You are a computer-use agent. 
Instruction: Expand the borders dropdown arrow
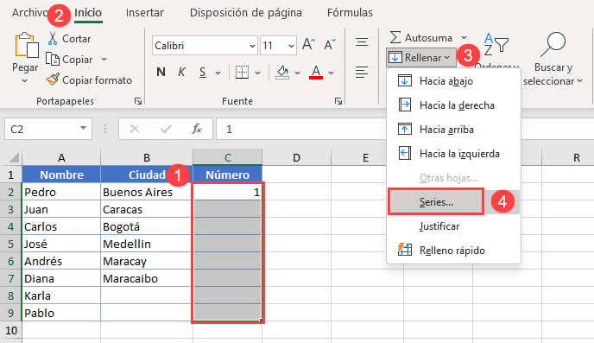coord(257,73)
